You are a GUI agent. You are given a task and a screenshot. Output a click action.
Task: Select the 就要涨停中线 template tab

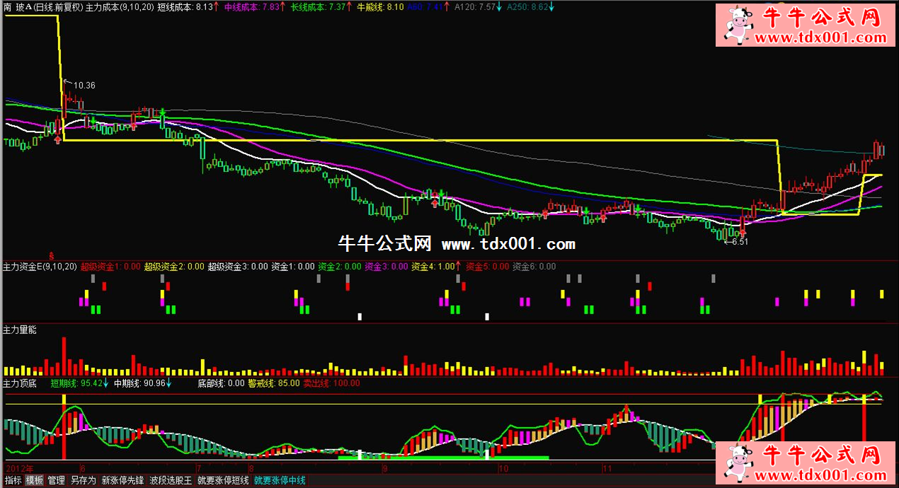pos(280,481)
